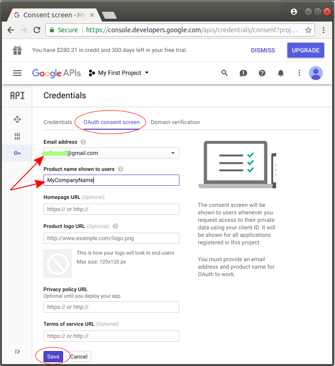The image size is (335, 366).
Task: Click the API logo in the sidebar
Action: click(x=17, y=95)
